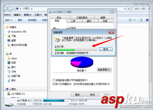153x110 pixels.
Task: Click the green disk cleanup progress bar
Action: [x=76, y=50]
